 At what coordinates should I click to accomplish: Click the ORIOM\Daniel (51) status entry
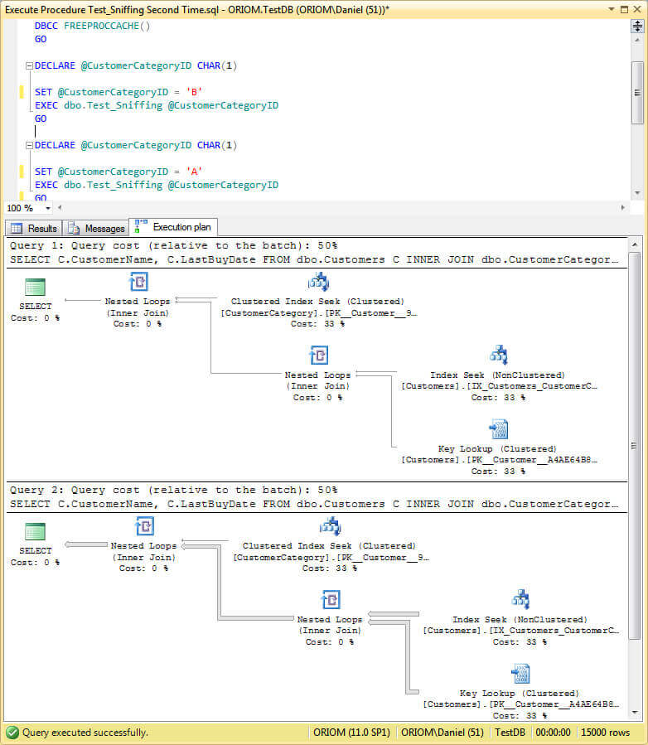(442, 733)
